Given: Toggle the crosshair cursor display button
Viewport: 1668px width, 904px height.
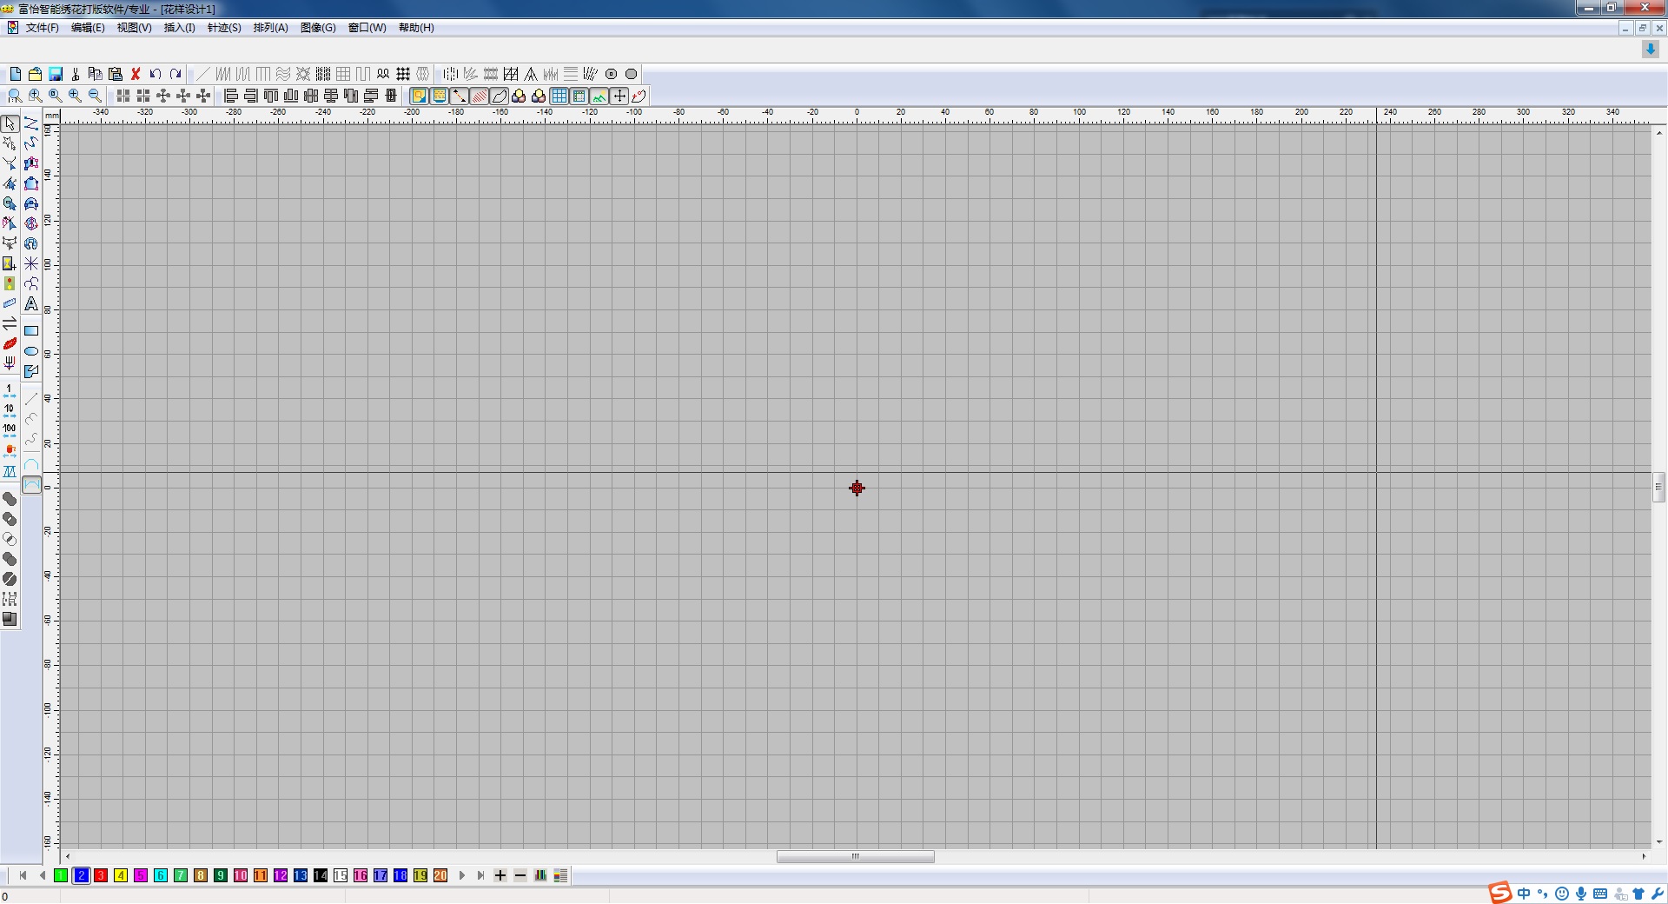Looking at the screenshot, I should tap(619, 96).
